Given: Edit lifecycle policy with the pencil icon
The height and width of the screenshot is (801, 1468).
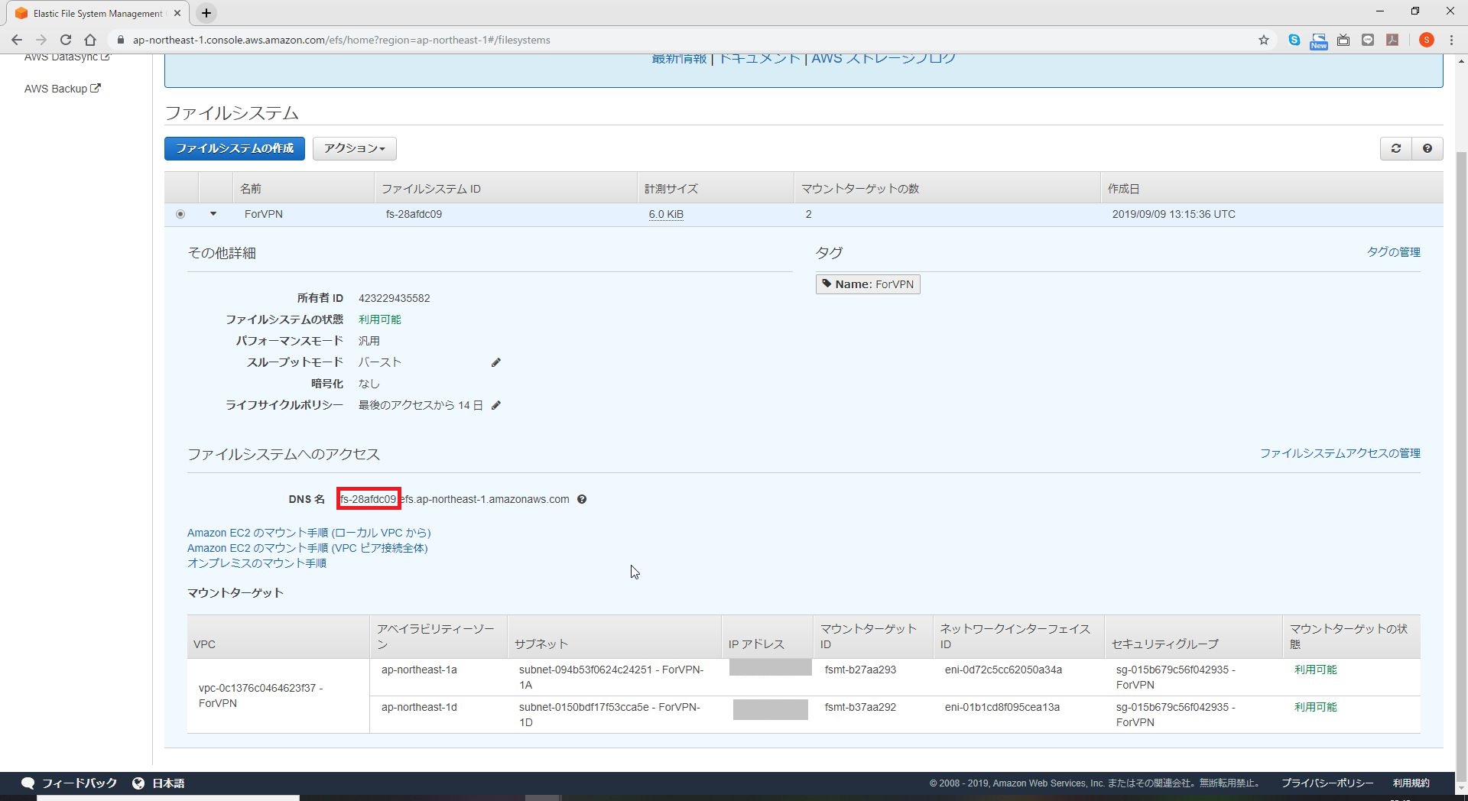Looking at the screenshot, I should (495, 405).
